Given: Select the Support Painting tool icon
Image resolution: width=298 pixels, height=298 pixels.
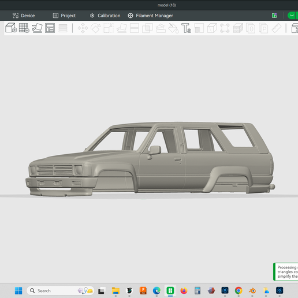Looking at the screenshot, I should (x=161, y=28).
